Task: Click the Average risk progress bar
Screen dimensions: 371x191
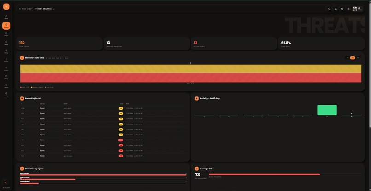Action: click(x=285, y=174)
